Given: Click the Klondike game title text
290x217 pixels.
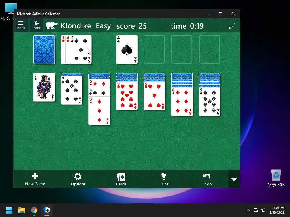Looking at the screenshot, I should coord(76,26).
